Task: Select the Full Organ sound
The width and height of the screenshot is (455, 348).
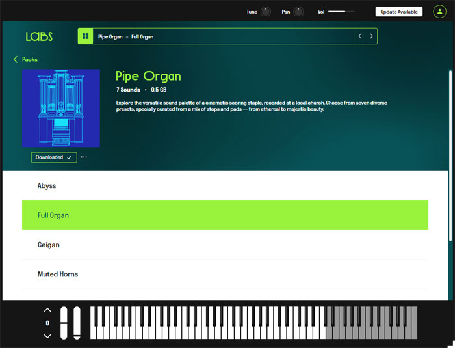Action: (225, 215)
